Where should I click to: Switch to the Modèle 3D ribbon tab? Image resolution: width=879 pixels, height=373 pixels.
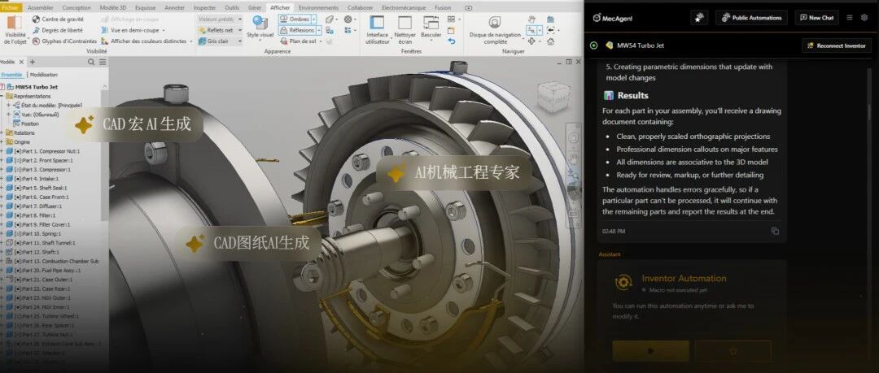[112, 8]
